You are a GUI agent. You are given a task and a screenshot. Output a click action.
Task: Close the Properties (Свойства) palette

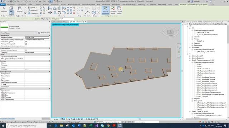click(x=49, y=22)
